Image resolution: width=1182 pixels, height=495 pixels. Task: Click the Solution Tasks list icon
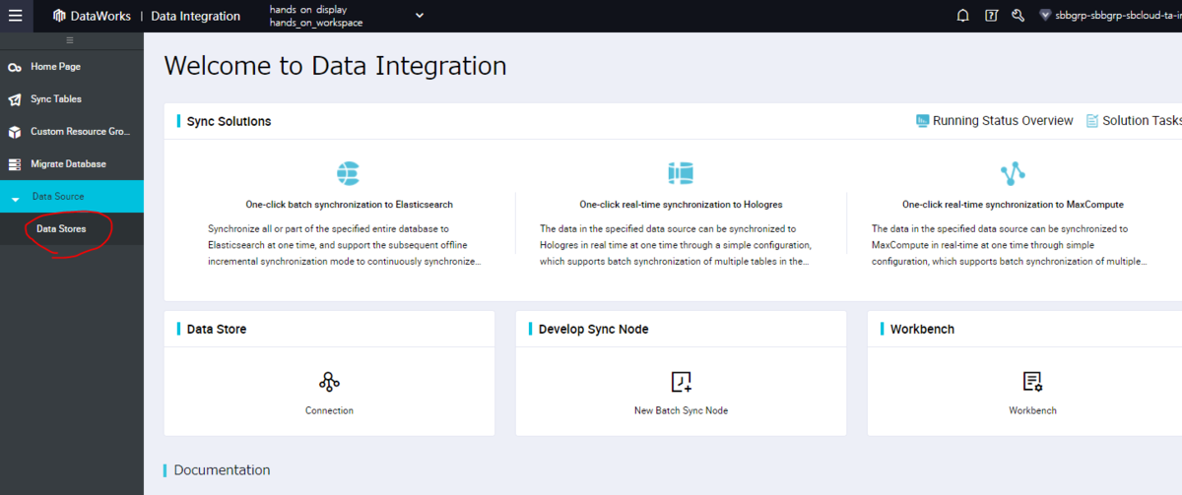1091,121
